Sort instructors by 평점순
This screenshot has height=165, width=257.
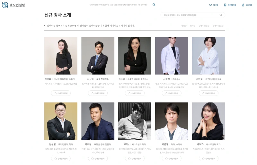point(184,26)
